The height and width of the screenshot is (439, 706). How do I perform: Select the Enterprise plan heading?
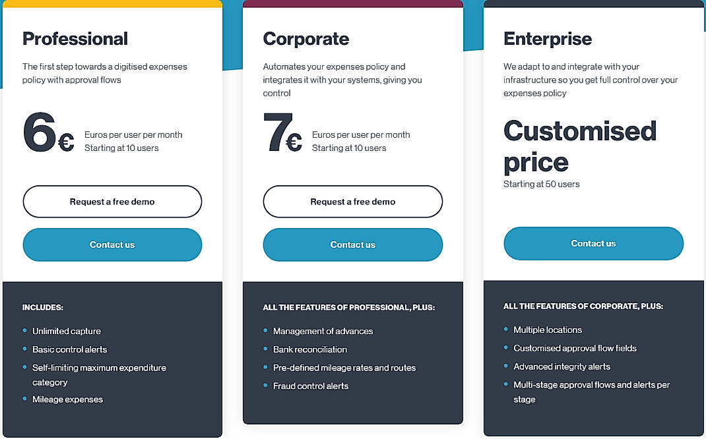click(x=547, y=39)
